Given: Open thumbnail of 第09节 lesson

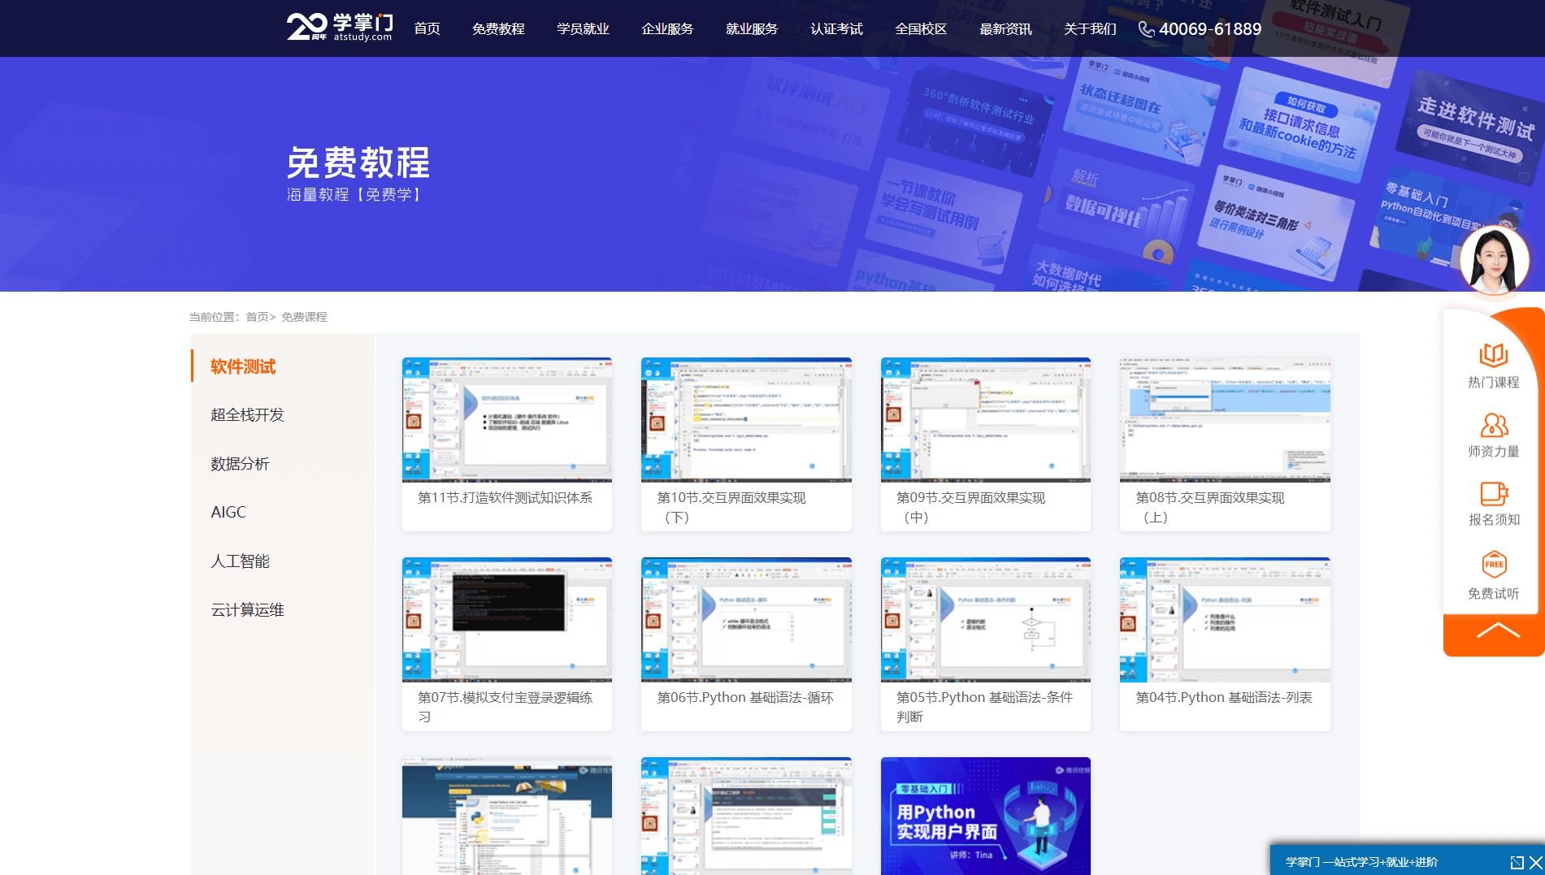Looking at the screenshot, I should tap(986, 420).
